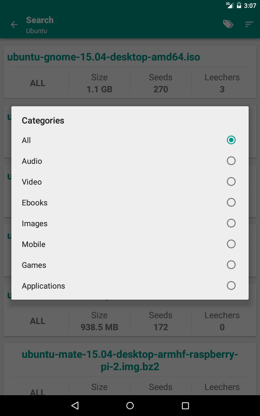This screenshot has height=416, width=260.
Task: Choose the Mobile radio button
Action: pos(231,244)
